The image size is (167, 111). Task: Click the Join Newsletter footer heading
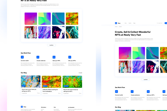[x=71, y=107]
